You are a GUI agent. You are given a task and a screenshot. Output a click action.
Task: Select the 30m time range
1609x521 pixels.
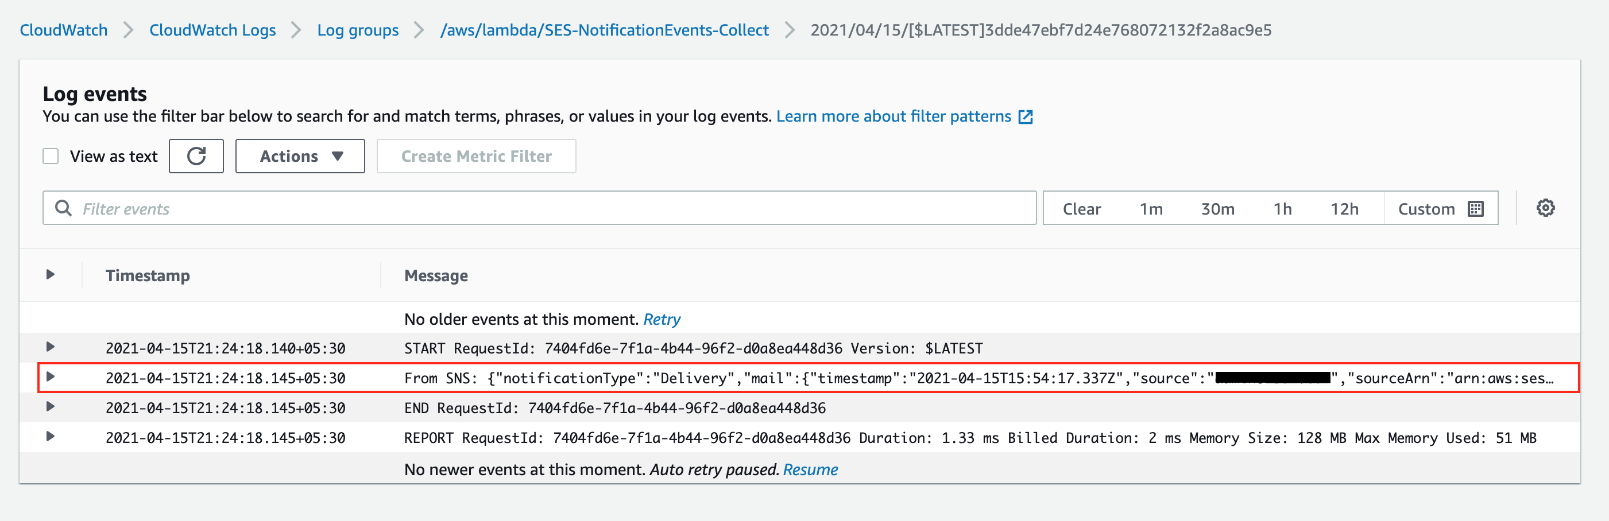[1217, 209]
